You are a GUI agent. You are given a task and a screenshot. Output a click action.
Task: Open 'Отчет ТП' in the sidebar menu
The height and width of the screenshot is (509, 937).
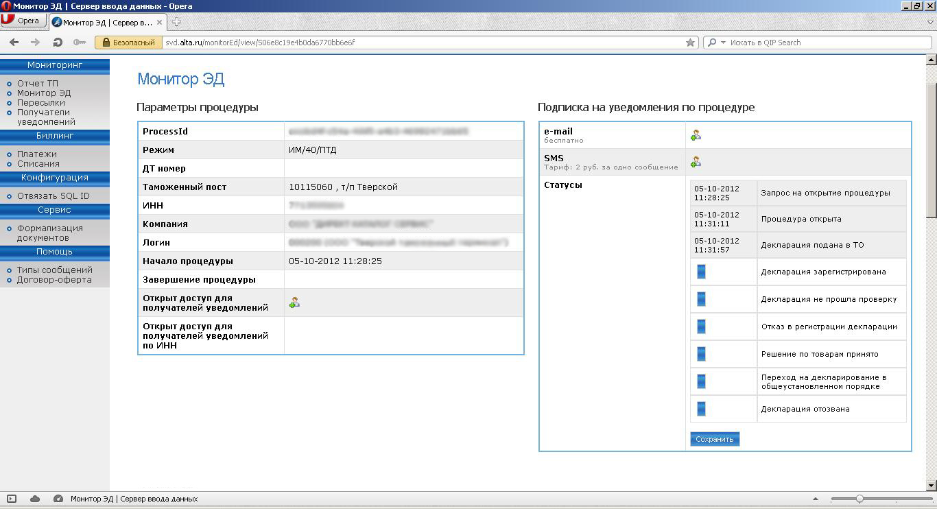(38, 84)
